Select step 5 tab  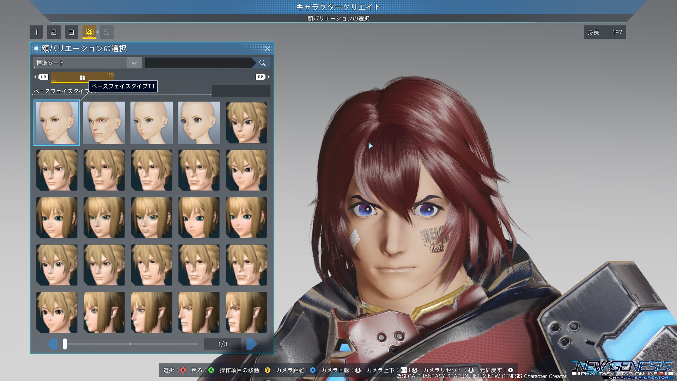point(107,32)
